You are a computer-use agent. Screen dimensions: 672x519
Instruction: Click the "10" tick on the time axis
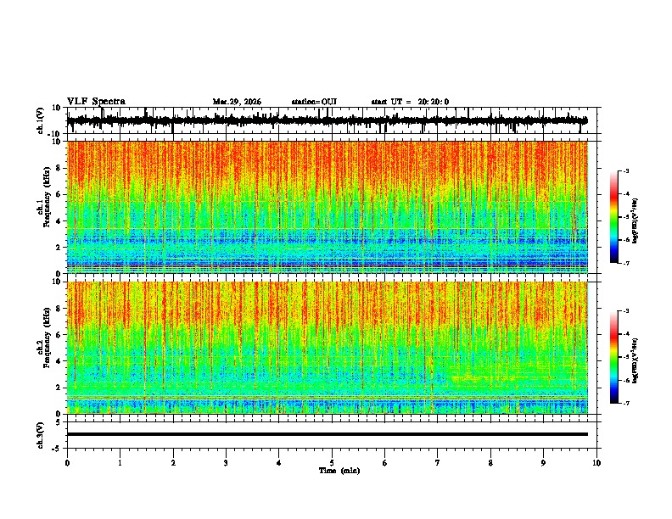click(x=596, y=463)
